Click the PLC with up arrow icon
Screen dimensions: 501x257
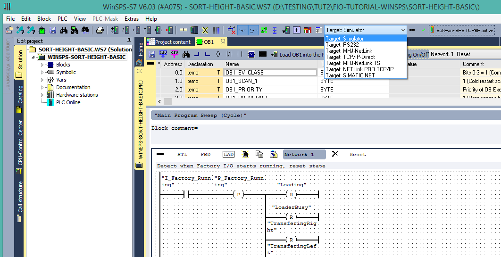(x=147, y=30)
